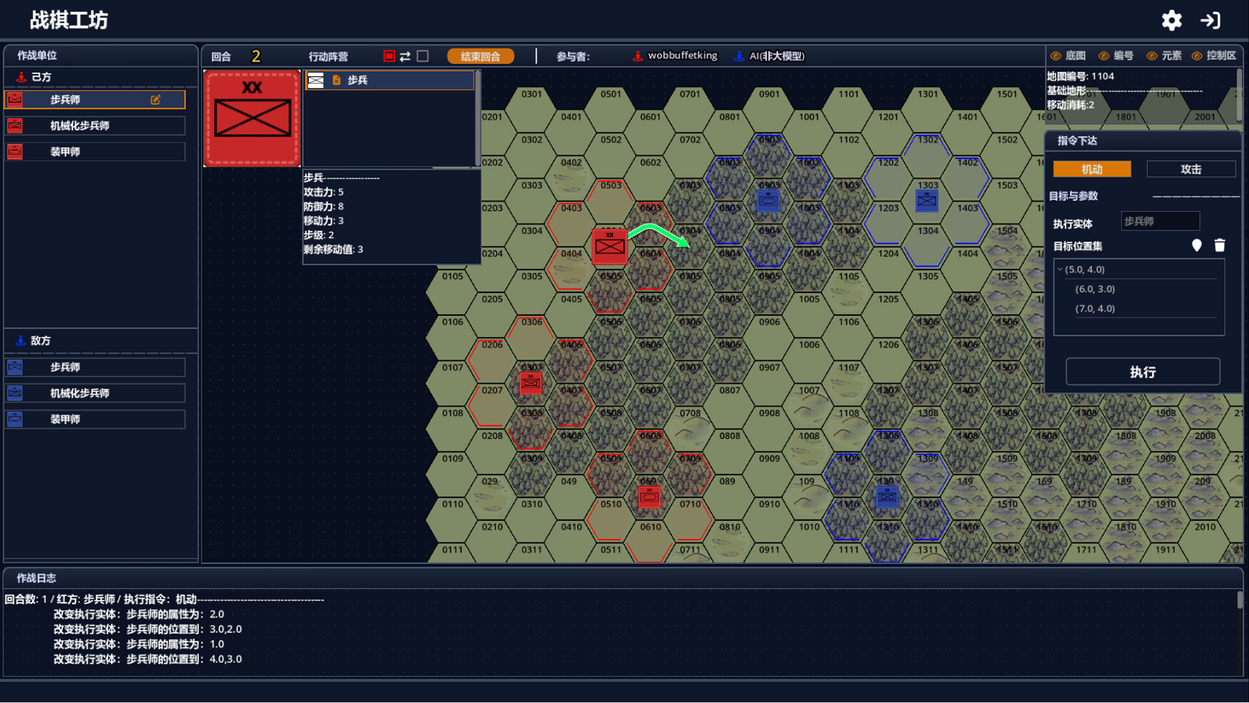Screen dimensions: 1249x703
Task: Select the blue unit near hex 1309
Action: coord(887,497)
